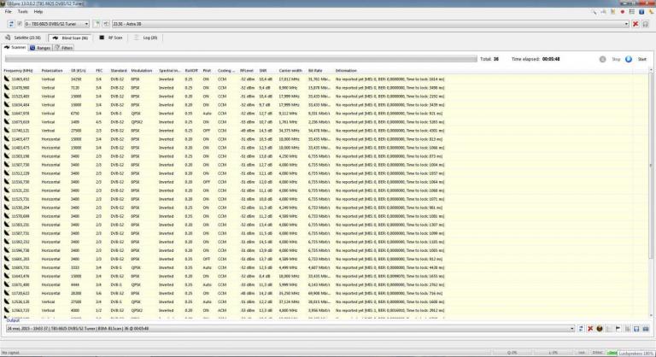Open the Log (20) tab
This screenshot has height=357, width=656.
point(149,38)
